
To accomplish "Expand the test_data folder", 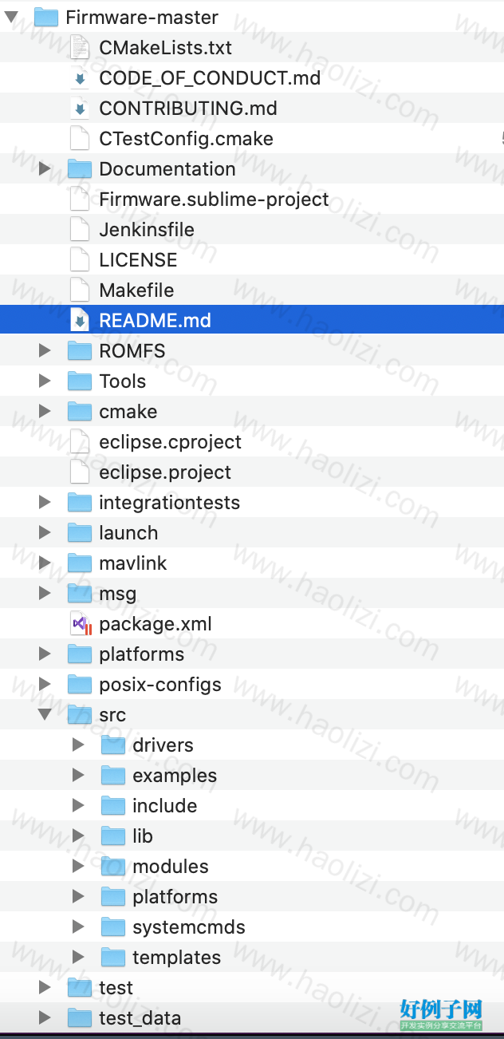I will pos(45,1018).
